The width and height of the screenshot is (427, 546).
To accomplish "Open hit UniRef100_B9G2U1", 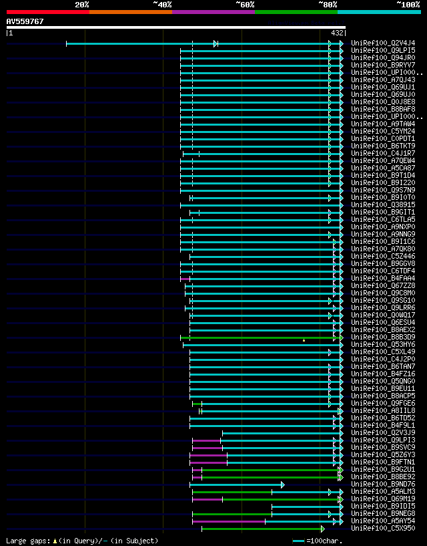I will pyautogui.click(x=383, y=469).
